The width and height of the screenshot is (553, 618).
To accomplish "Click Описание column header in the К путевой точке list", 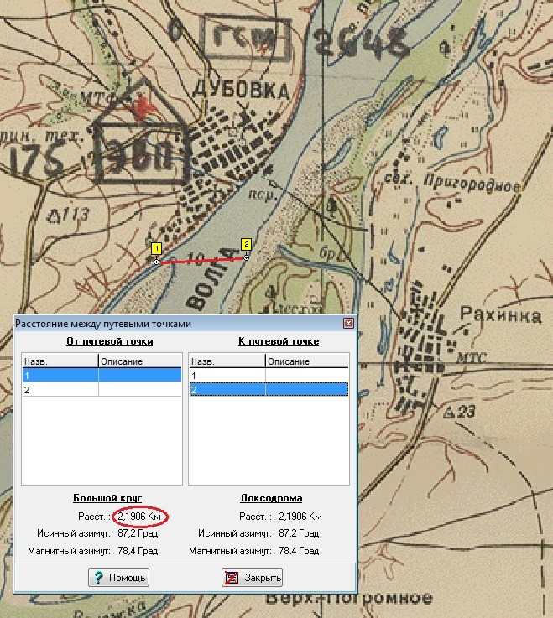I will click(307, 361).
